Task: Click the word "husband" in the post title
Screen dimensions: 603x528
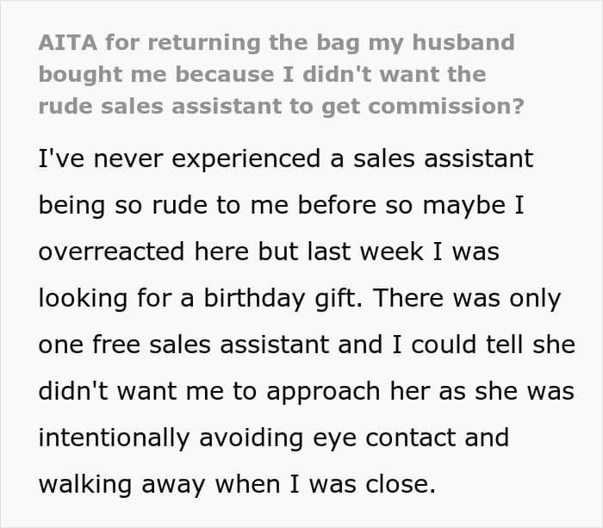Action: [463, 42]
